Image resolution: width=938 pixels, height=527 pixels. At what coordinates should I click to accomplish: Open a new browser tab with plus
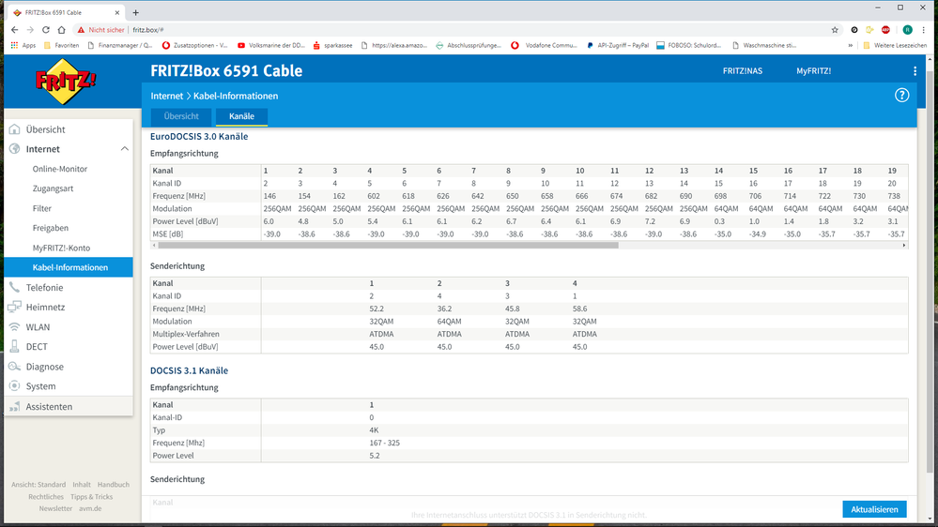136,12
